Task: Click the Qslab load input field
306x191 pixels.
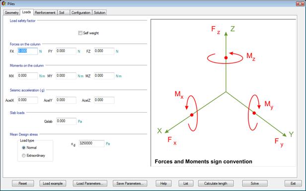Action: pyautogui.click(x=66, y=121)
